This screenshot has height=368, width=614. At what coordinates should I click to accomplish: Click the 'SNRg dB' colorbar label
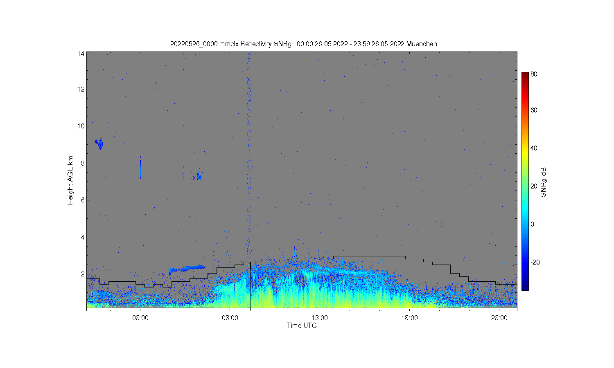[x=544, y=182]
